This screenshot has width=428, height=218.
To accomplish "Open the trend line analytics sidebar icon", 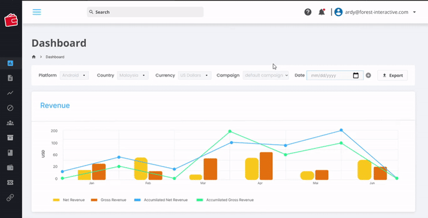I will (10, 93).
